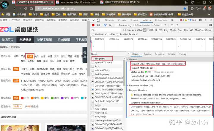This screenshot has height=131, width=214.
Task: Select the jquery-1.7.1.min.js request
Action: 107,62
